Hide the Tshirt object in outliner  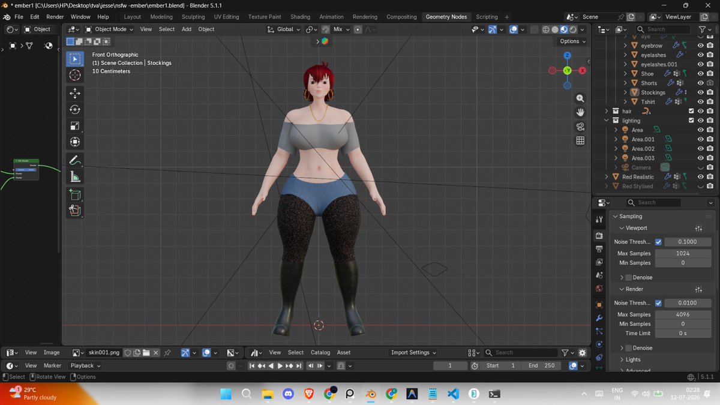pos(700,102)
